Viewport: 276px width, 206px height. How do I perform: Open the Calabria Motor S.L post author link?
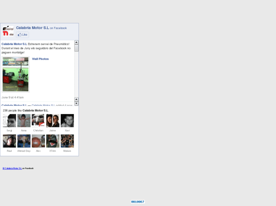click(x=14, y=44)
